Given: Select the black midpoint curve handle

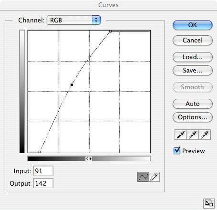Looking at the screenshot, I should pos(72,85).
